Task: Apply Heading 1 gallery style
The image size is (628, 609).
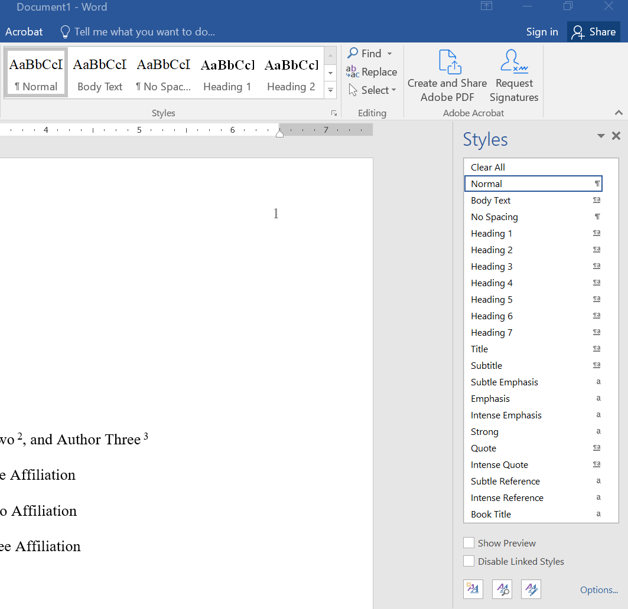Action: (x=227, y=73)
